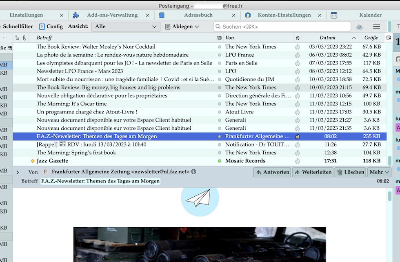Close the Adressbuch tab
400x262 pixels.
point(233,16)
